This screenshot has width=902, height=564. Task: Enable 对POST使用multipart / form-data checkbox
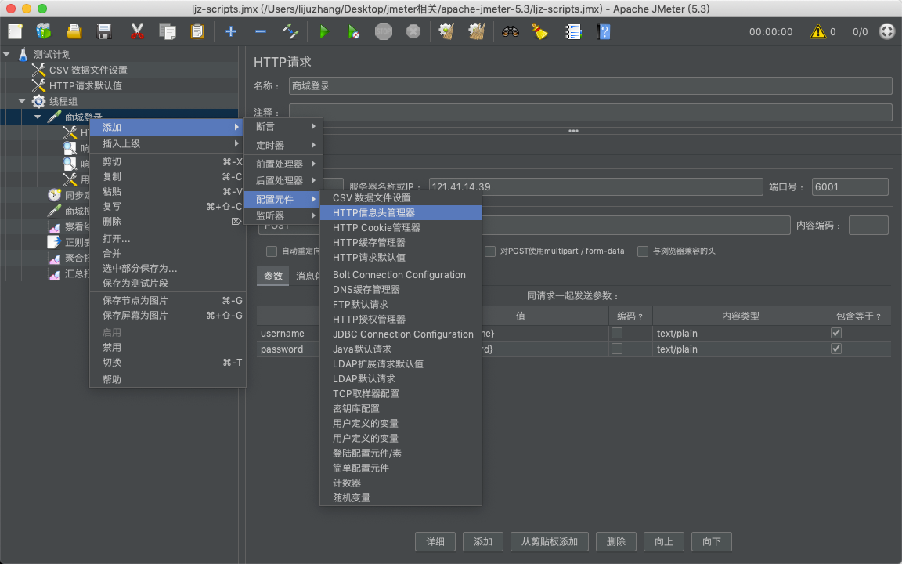490,251
